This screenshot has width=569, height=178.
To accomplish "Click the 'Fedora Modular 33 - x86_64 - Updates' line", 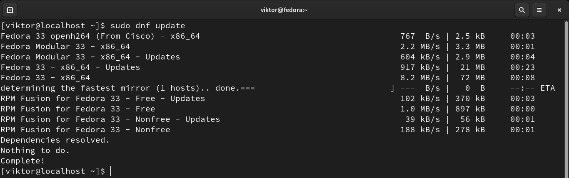I will click(x=90, y=57).
